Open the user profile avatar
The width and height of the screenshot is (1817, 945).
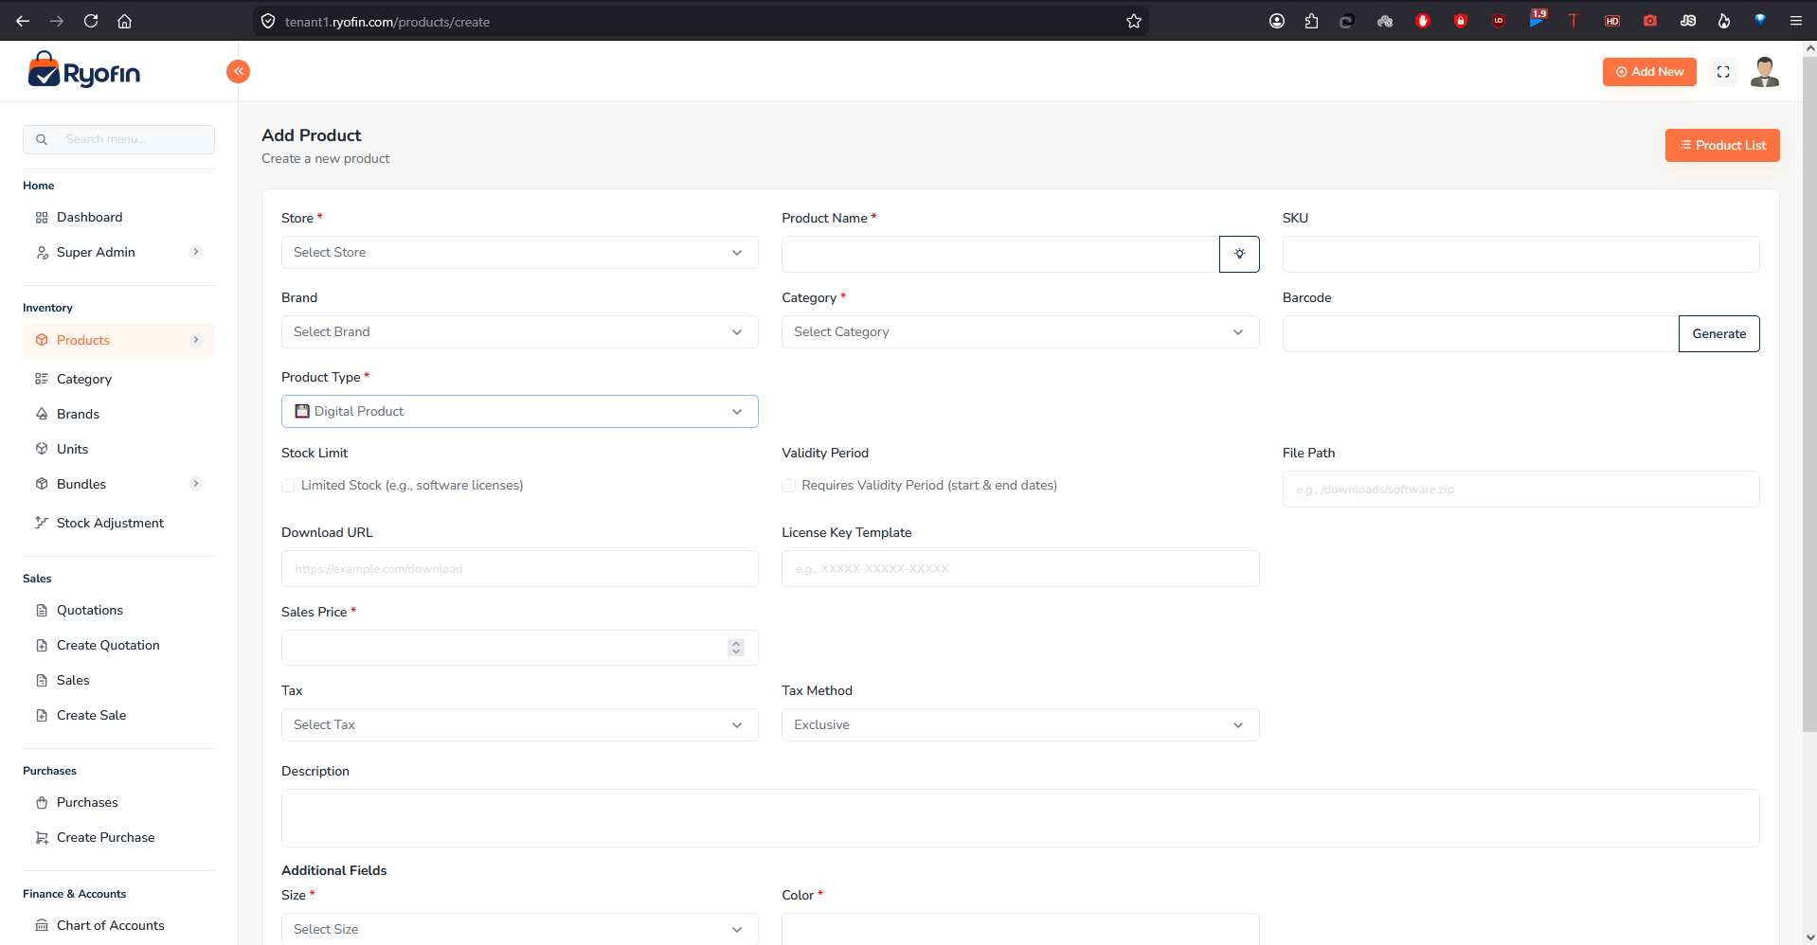click(x=1764, y=72)
